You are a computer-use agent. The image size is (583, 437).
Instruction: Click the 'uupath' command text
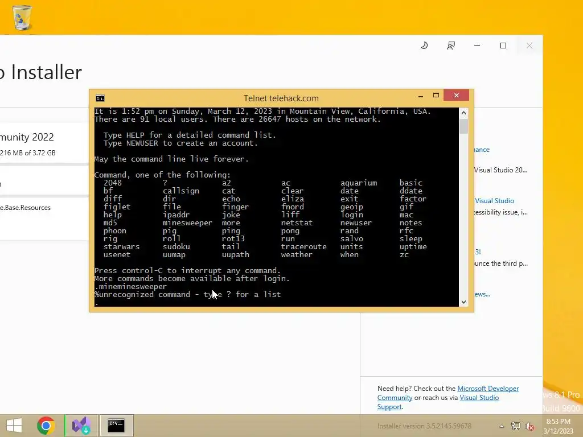(236, 255)
